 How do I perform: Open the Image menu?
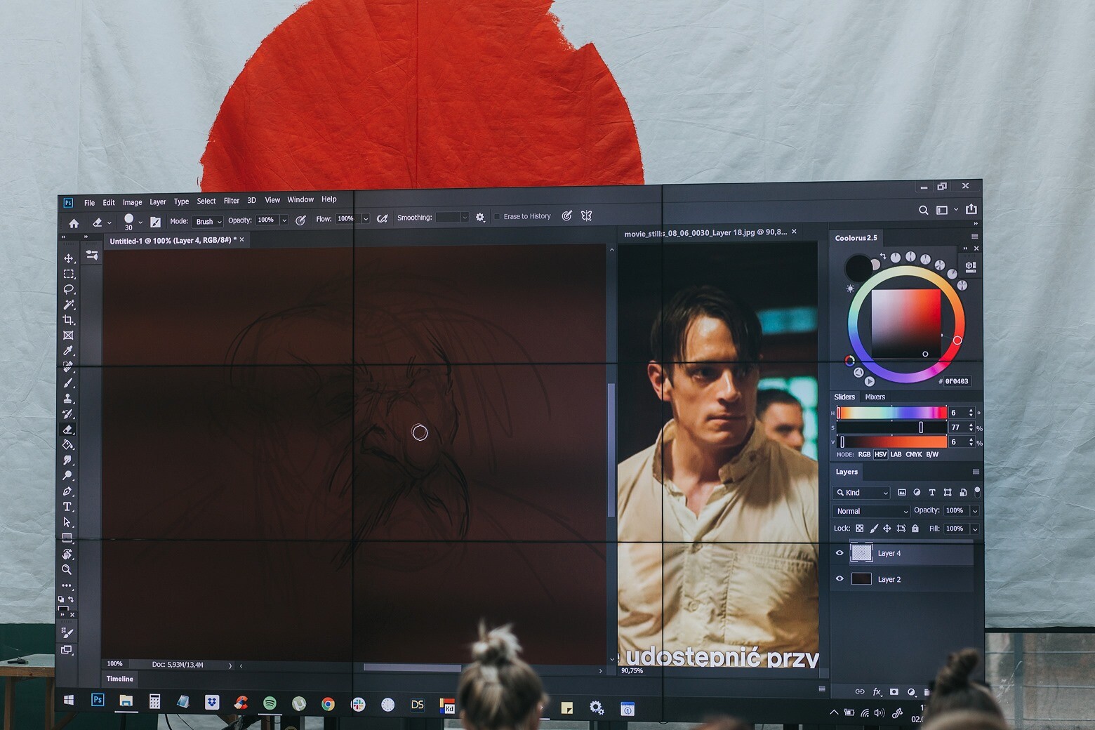(132, 202)
